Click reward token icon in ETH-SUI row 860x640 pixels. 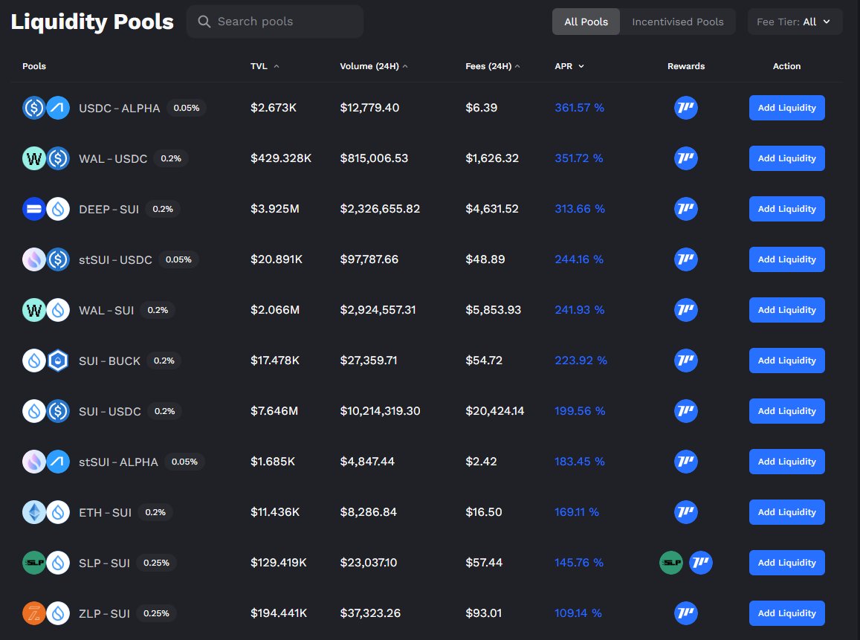(x=685, y=511)
